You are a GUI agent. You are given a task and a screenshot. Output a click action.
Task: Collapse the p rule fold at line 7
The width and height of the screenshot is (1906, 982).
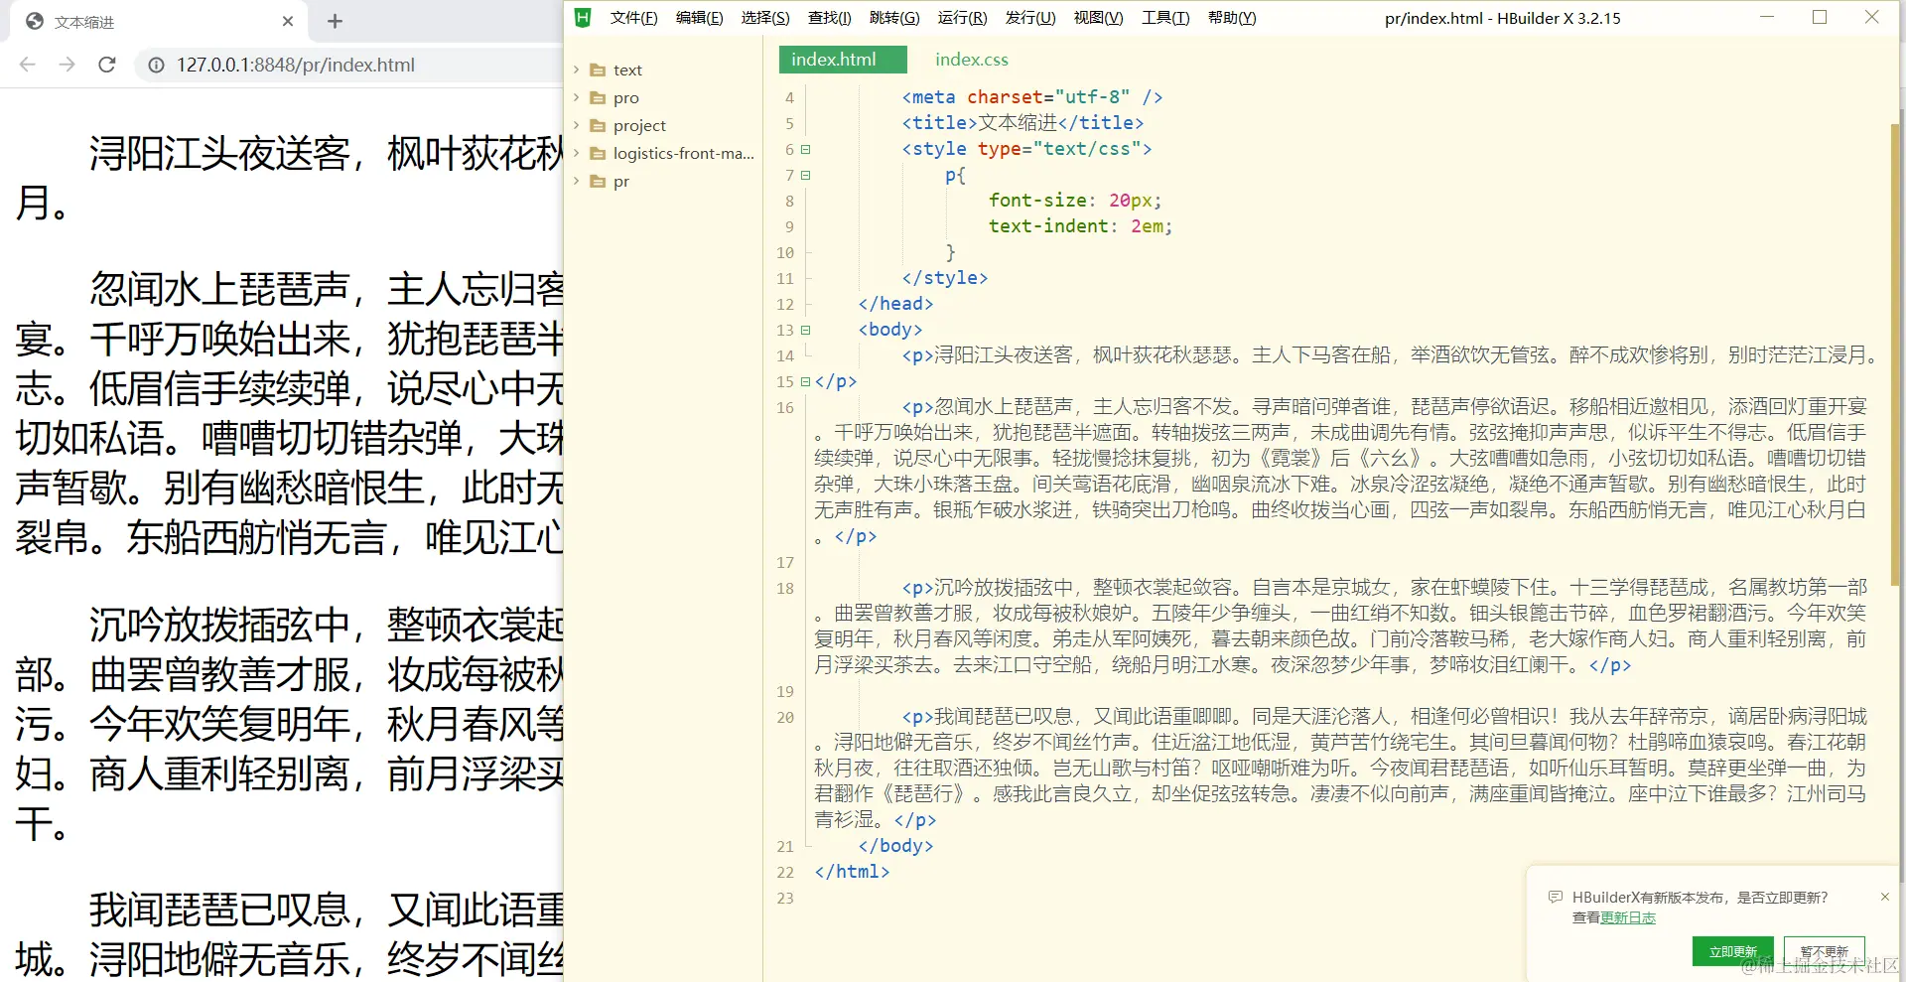pyautogui.click(x=806, y=175)
